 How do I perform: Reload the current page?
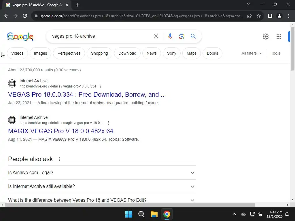pyautogui.click(x=25, y=16)
